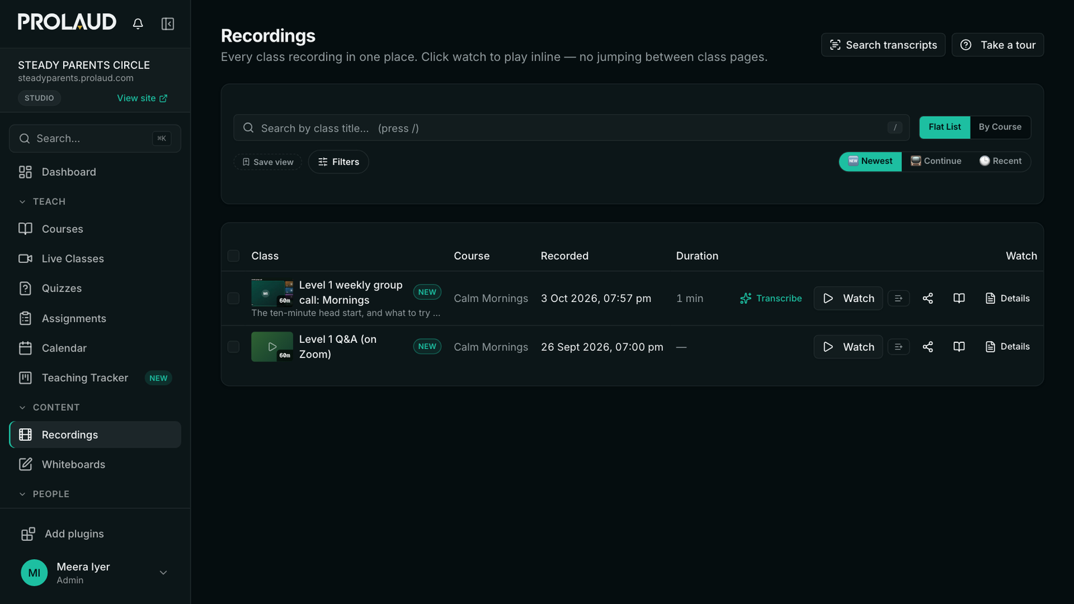Open the Filters panel

pos(338,162)
